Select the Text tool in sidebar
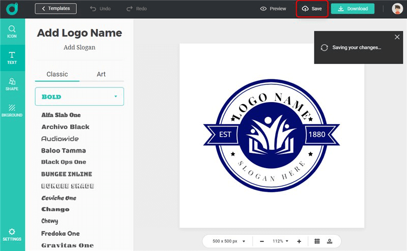 12,57
